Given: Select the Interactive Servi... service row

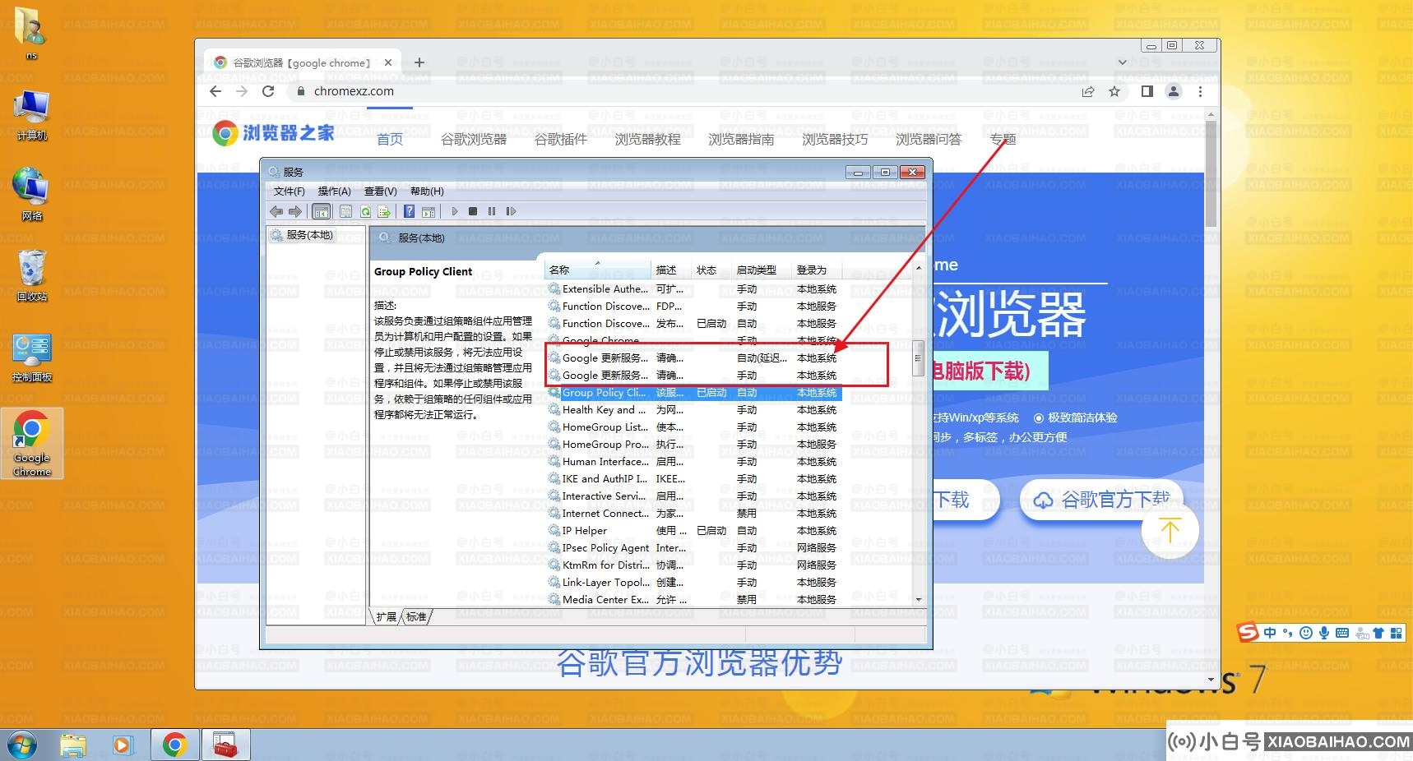Looking at the screenshot, I should [x=694, y=496].
